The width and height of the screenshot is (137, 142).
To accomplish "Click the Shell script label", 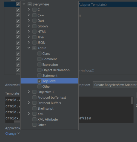I will [45, 109].
